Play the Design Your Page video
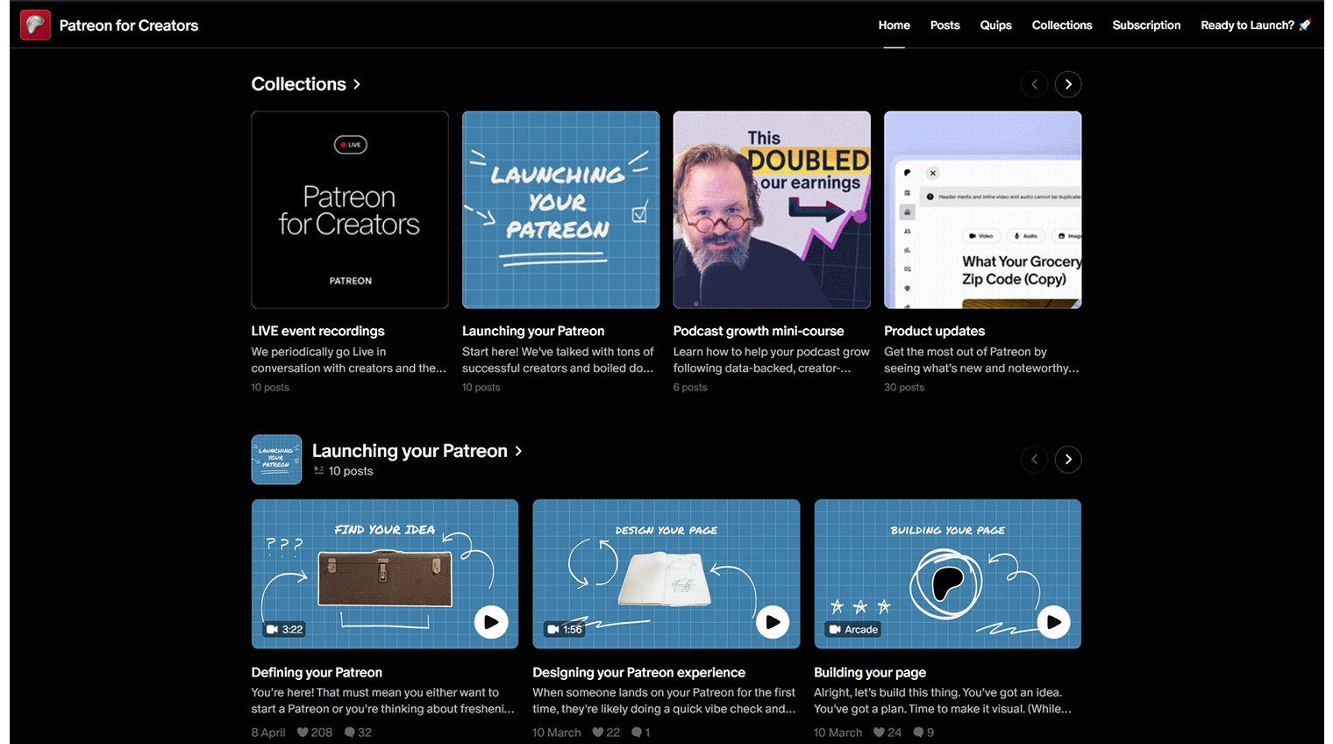 [x=773, y=622]
